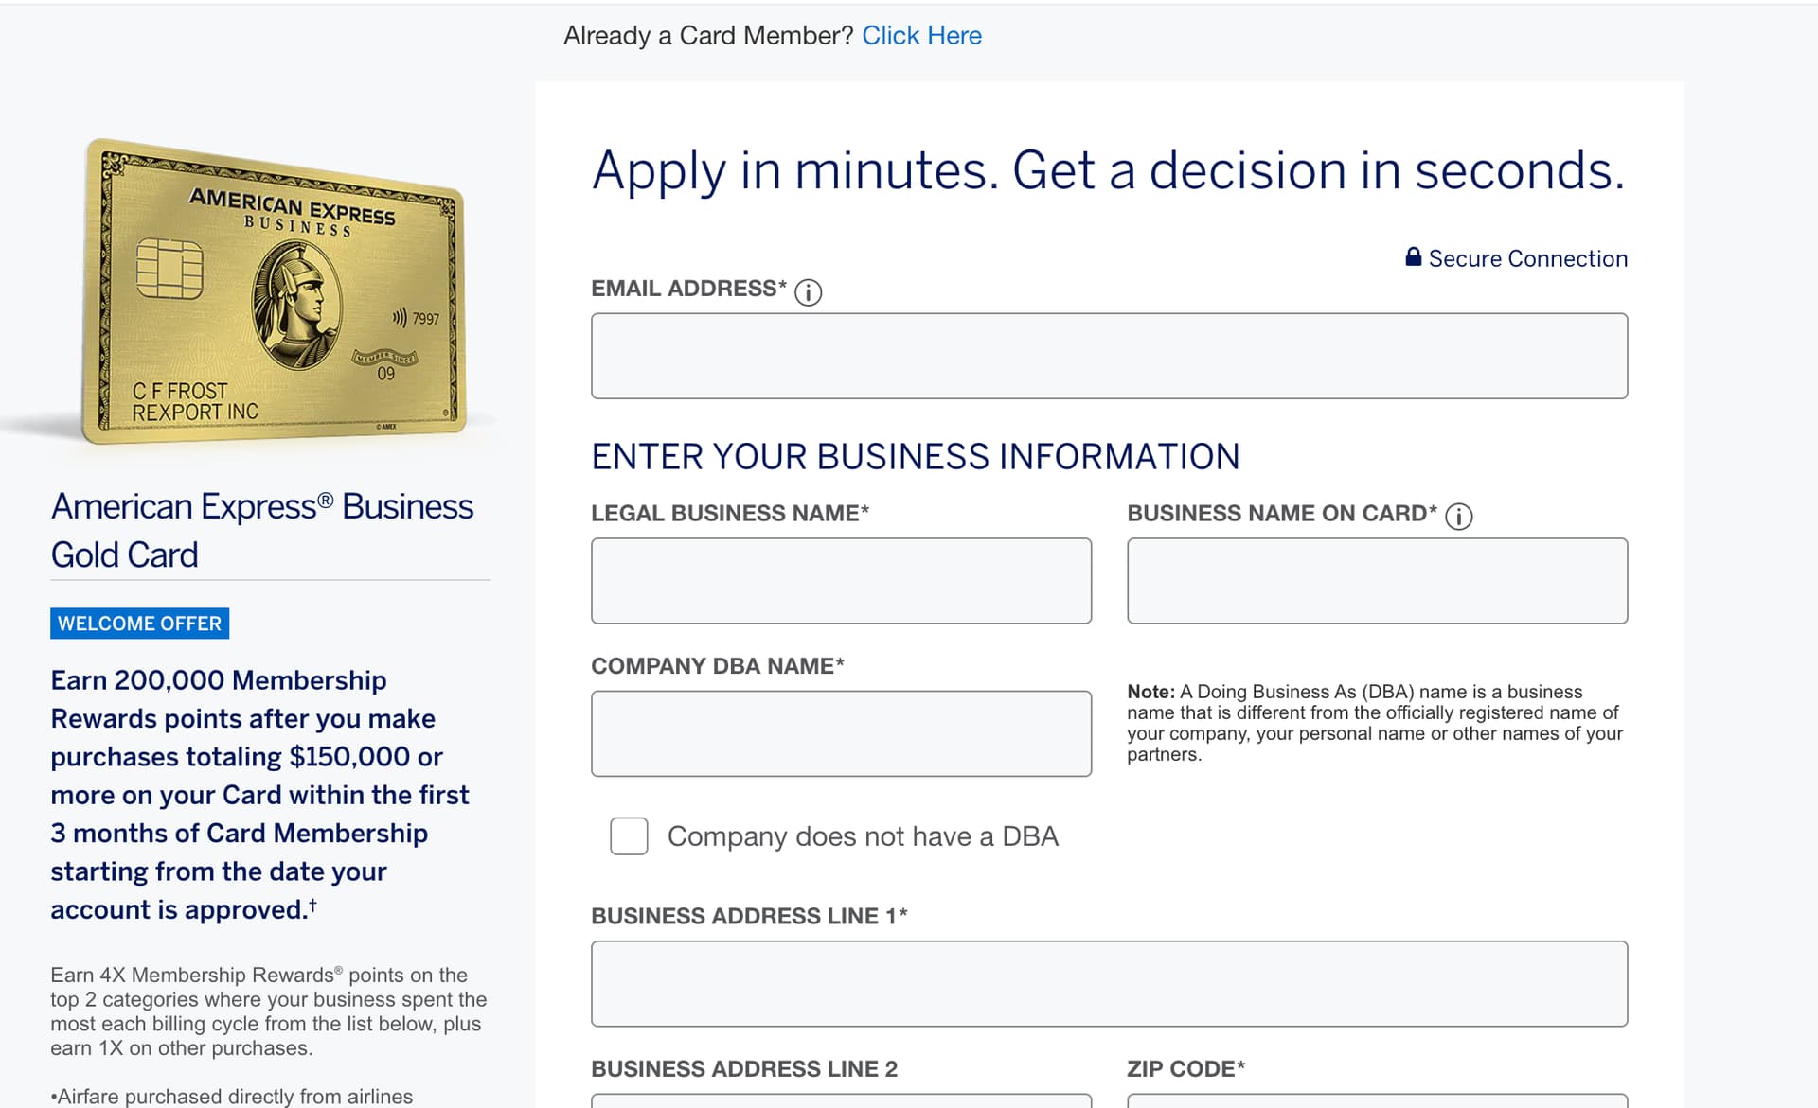Check 'Company does not have a DBA' box
Image resolution: width=1818 pixels, height=1108 pixels.
click(x=629, y=836)
